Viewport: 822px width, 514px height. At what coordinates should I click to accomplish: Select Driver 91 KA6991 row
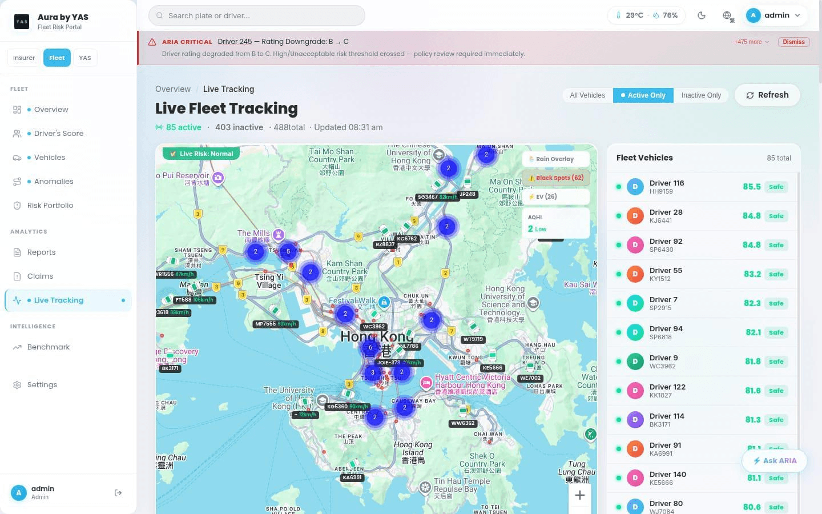[x=703, y=449]
